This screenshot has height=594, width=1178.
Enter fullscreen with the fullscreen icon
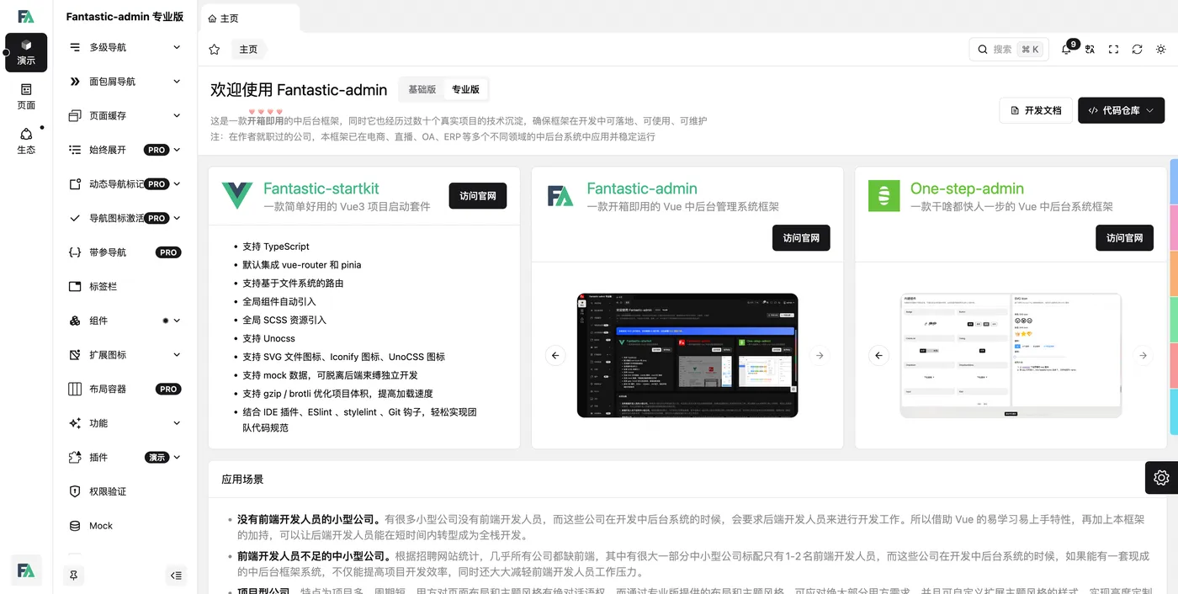[1113, 50]
